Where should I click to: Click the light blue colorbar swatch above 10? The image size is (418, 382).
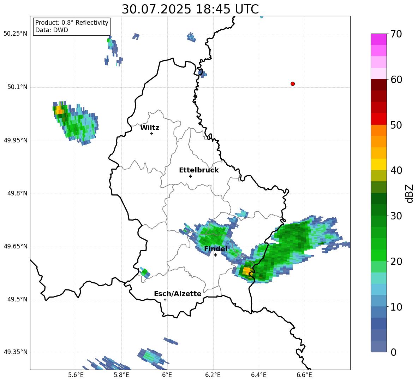[x=378, y=289]
